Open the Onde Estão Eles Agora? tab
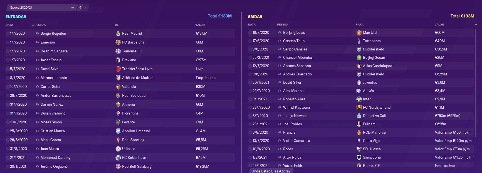482x173 pixels. click(271, 171)
